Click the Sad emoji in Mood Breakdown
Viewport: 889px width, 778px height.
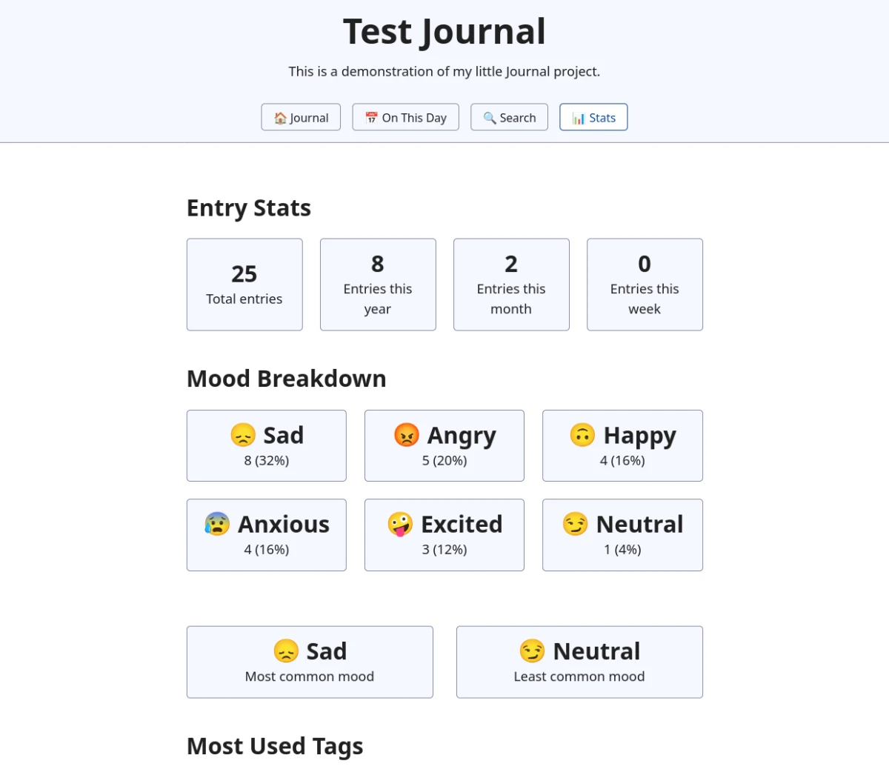point(243,436)
